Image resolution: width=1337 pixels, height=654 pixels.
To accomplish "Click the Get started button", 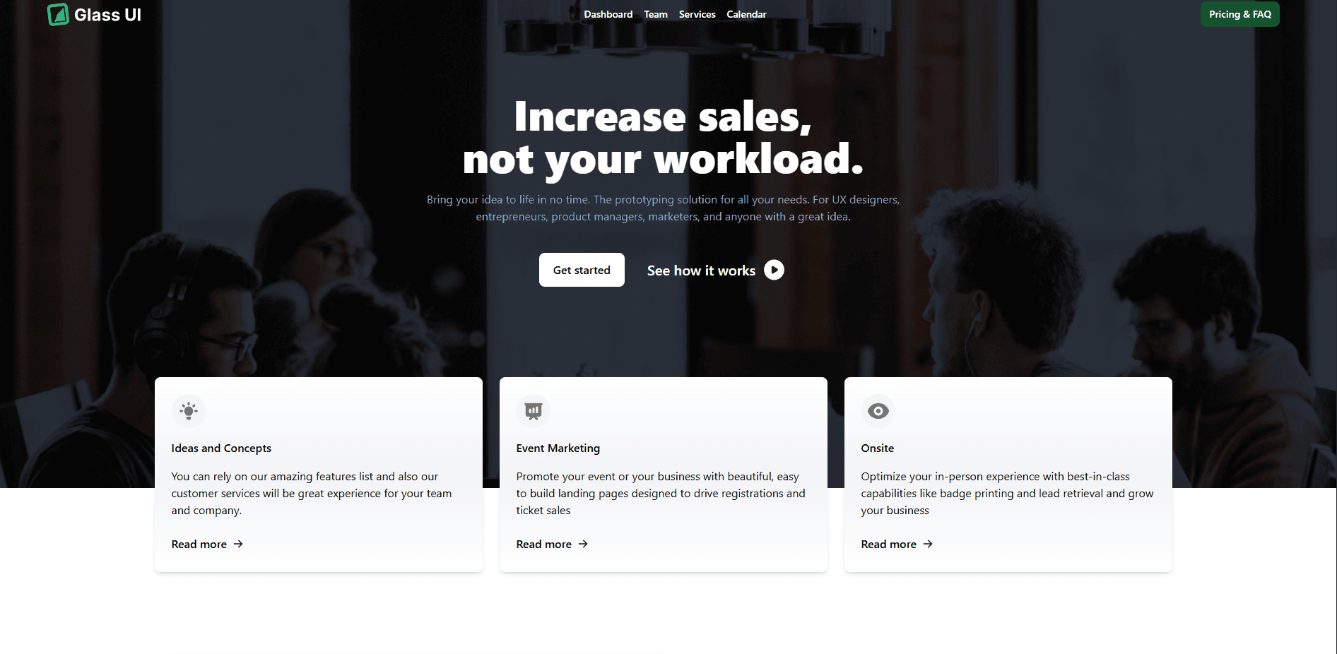I will tap(582, 270).
